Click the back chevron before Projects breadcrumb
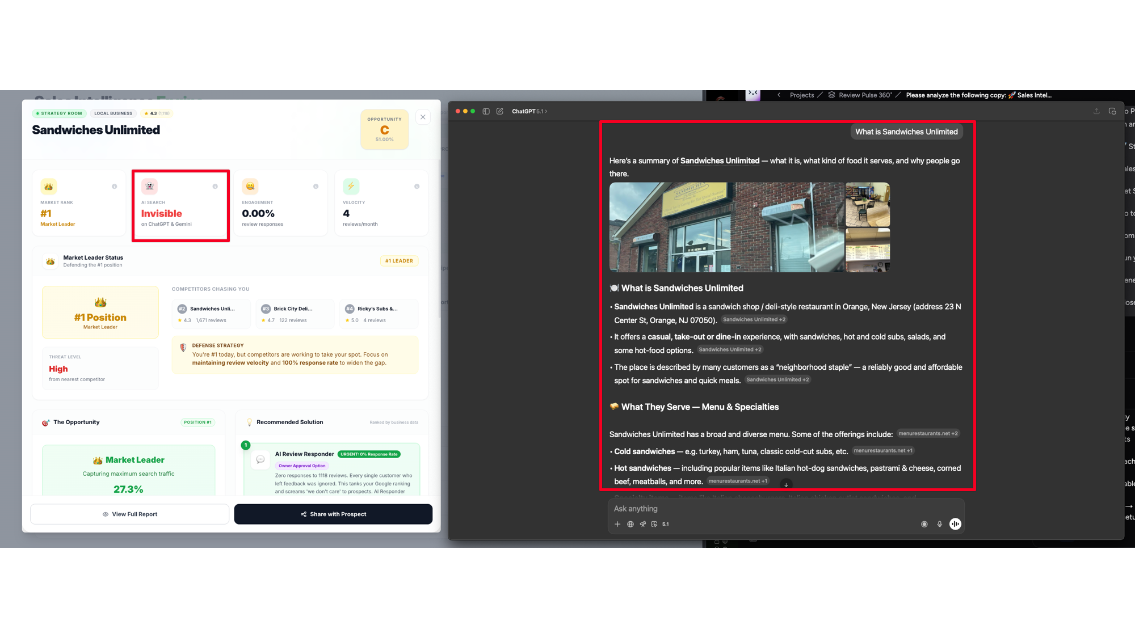The height and width of the screenshot is (638, 1135). click(779, 95)
